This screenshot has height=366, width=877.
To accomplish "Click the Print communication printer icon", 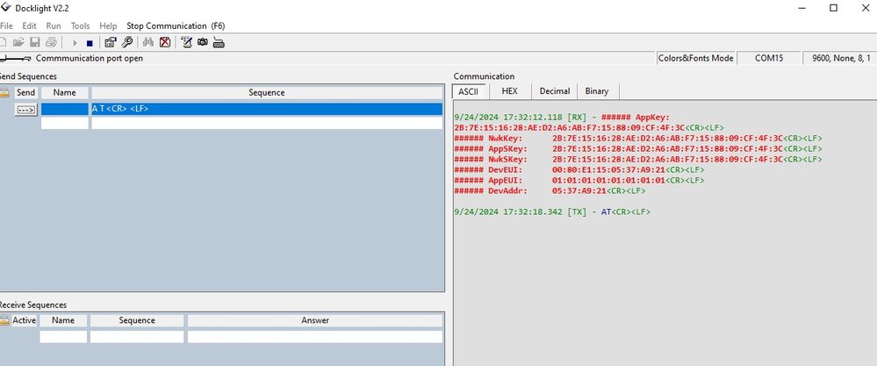I will click(51, 42).
